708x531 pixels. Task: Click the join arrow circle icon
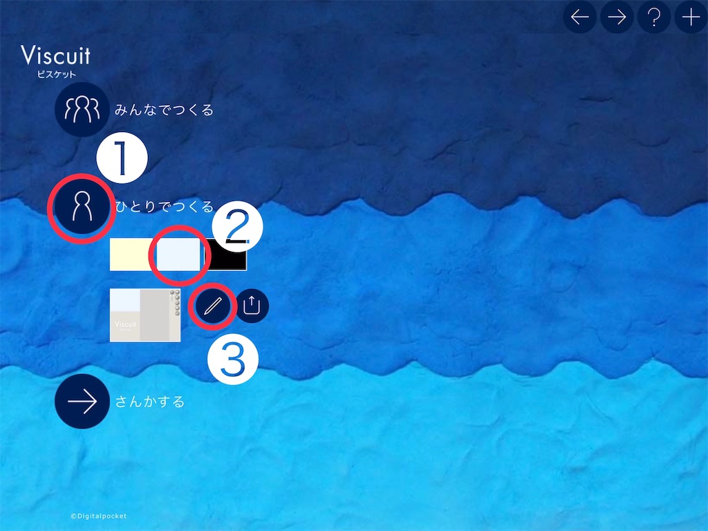tap(82, 401)
